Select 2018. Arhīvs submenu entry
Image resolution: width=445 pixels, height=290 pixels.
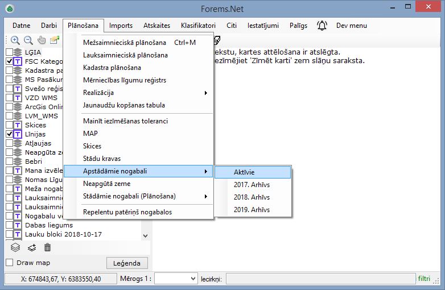tap(253, 197)
